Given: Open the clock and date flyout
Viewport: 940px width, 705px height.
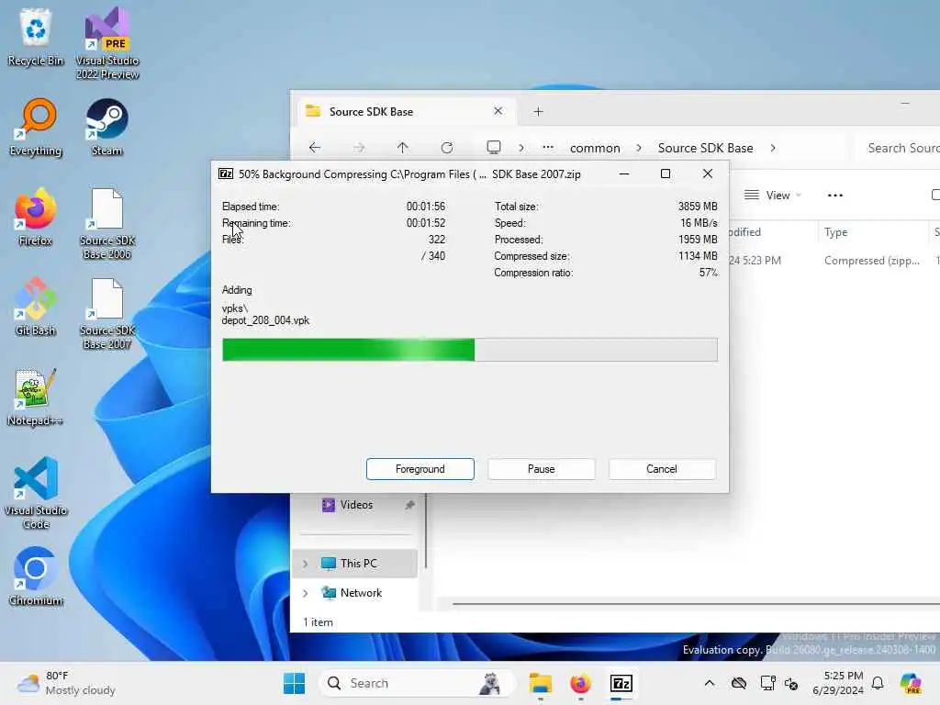Looking at the screenshot, I should 838,683.
